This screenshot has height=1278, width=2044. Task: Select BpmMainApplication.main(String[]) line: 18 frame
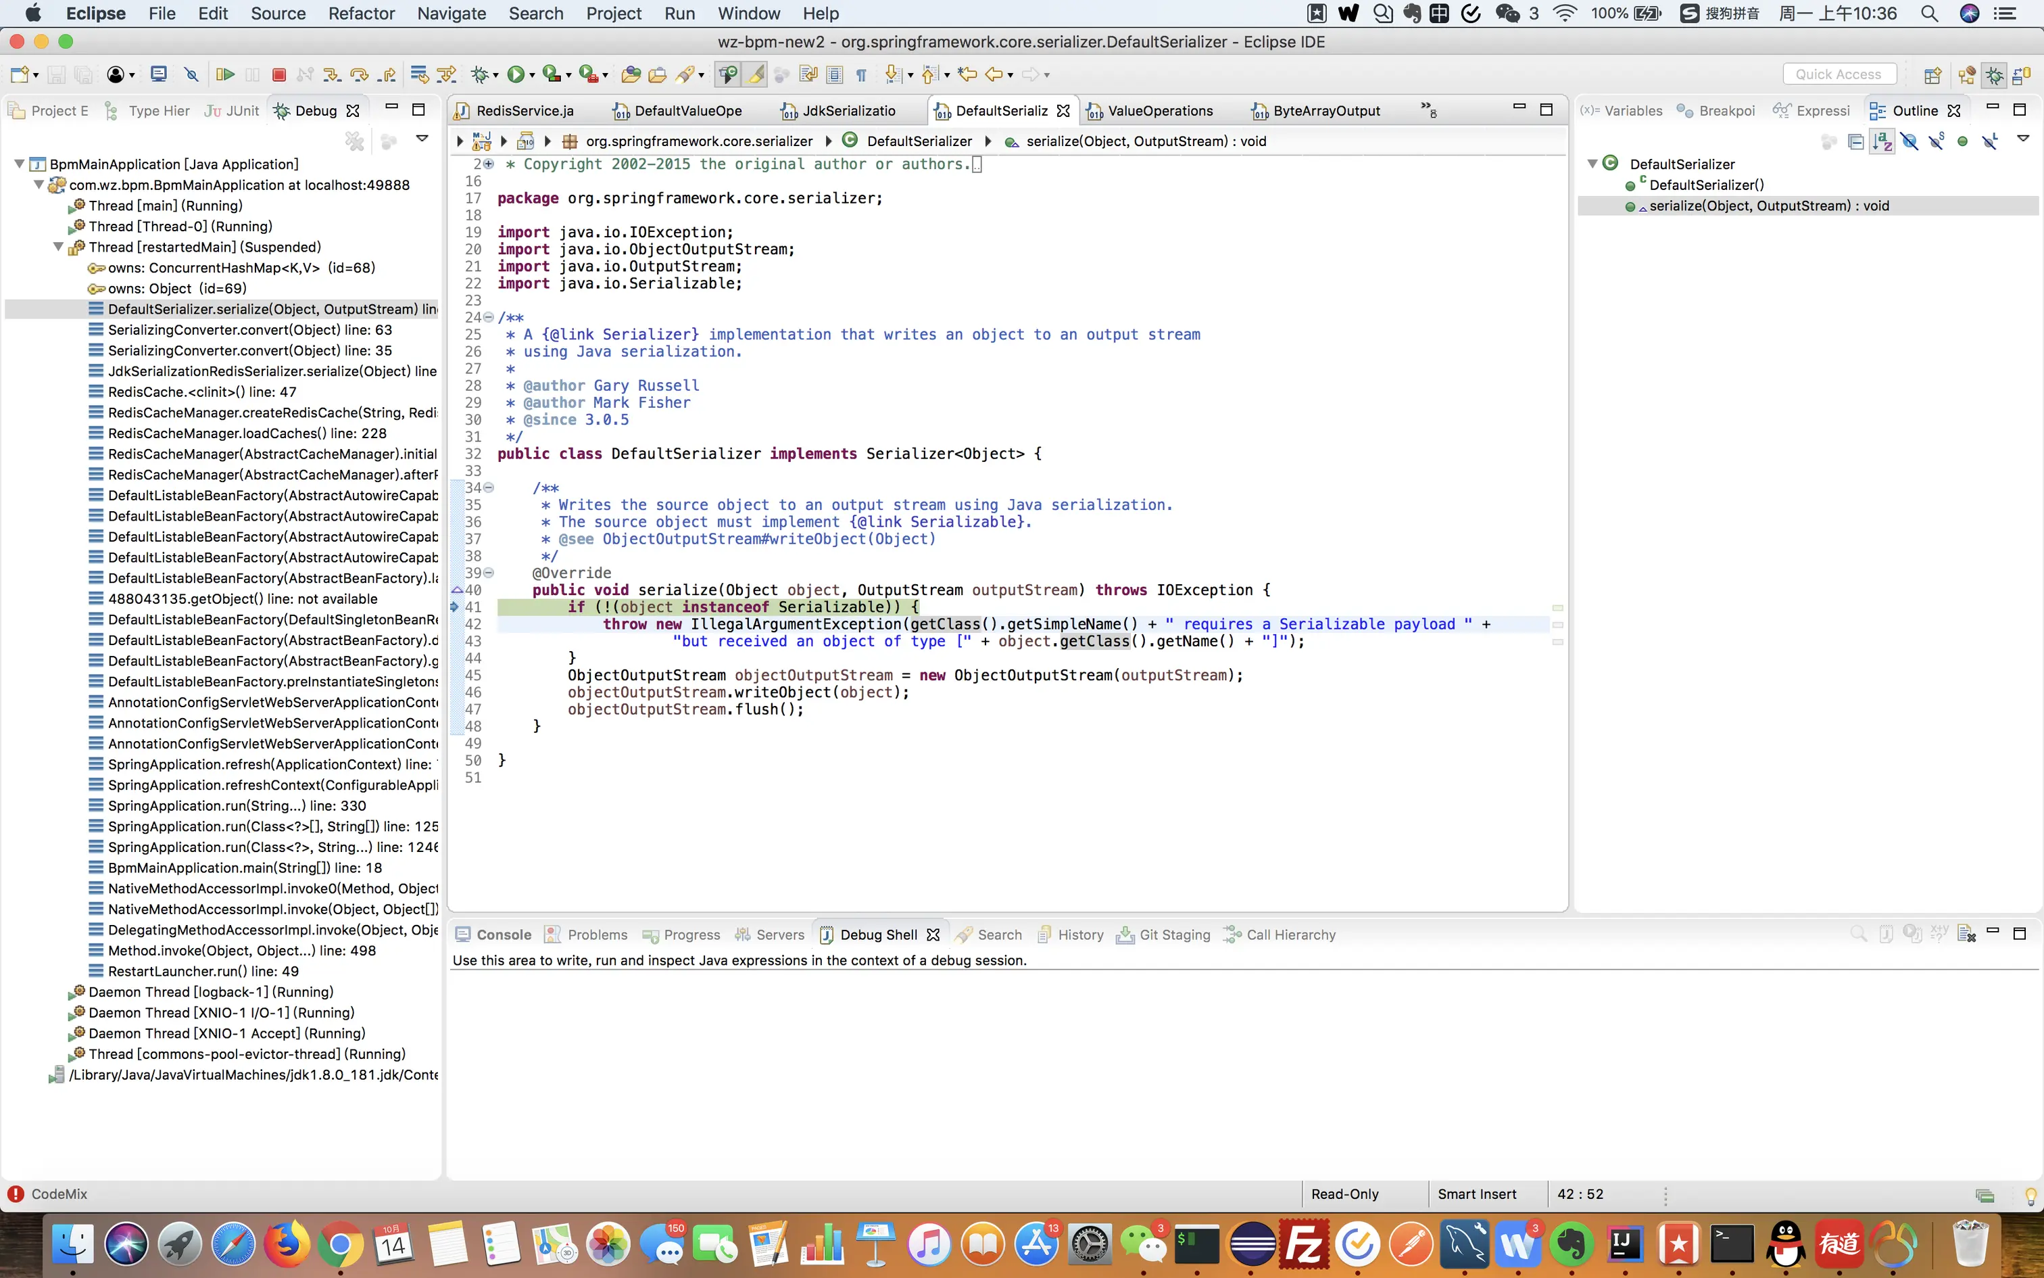[245, 867]
